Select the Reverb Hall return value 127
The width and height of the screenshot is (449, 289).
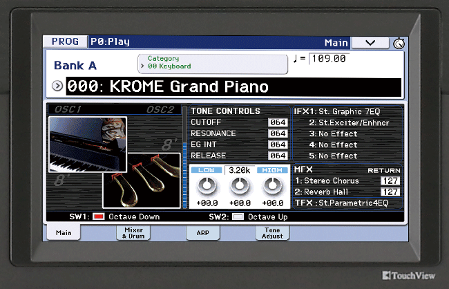point(390,192)
